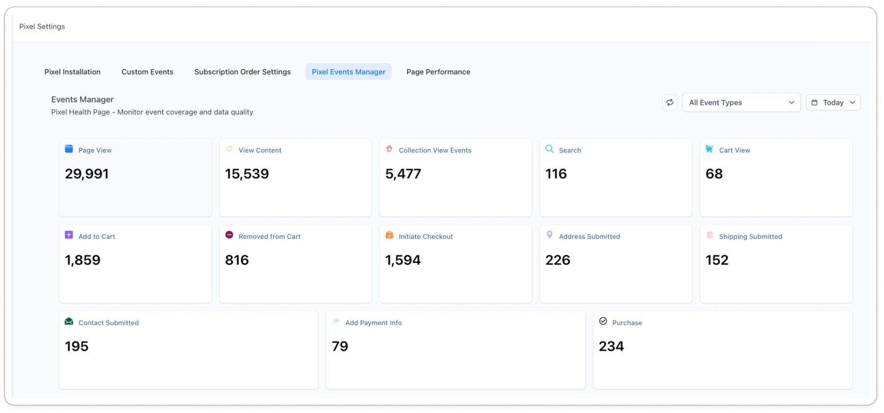The height and width of the screenshot is (413, 884).
Task: Click the Removed from Cart minus icon
Action: 229,235
